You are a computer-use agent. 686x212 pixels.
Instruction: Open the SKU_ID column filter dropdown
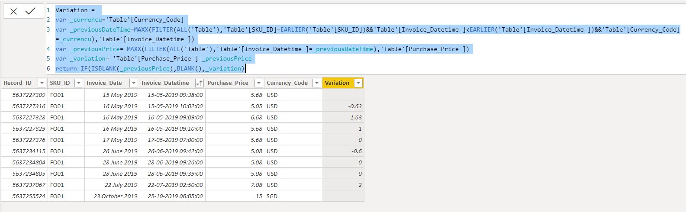[x=78, y=83]
